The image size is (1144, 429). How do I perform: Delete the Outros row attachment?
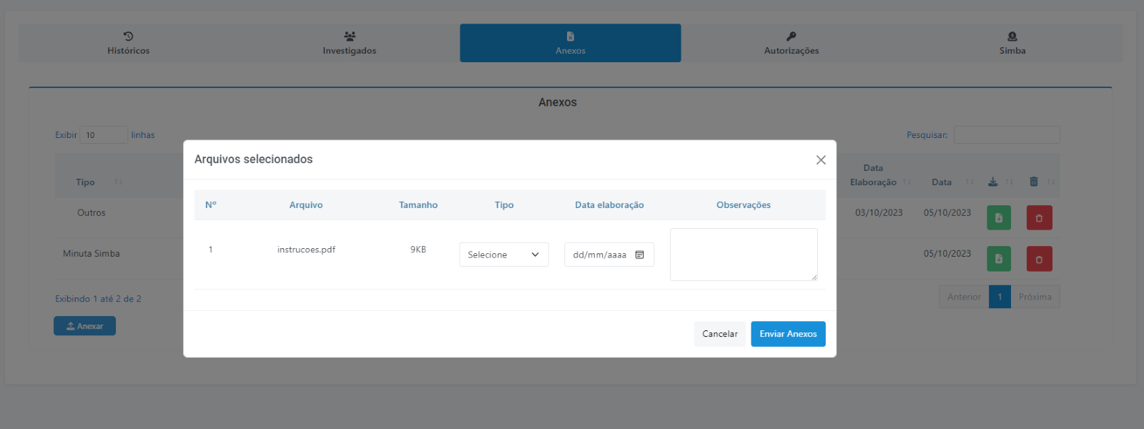[1040, 217]
